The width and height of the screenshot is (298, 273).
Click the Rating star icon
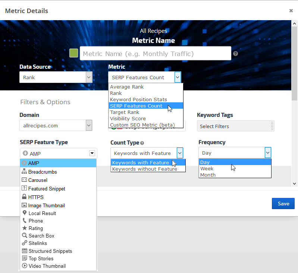click(x=25, y=228)
